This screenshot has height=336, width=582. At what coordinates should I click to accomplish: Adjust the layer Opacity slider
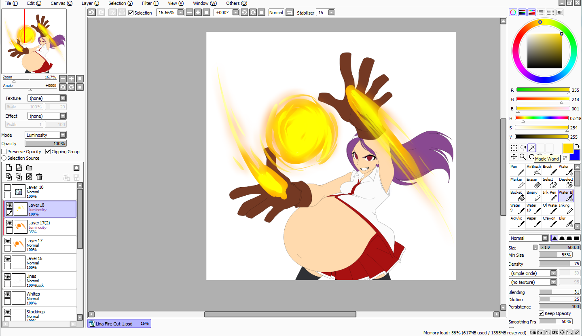(45, 144)
